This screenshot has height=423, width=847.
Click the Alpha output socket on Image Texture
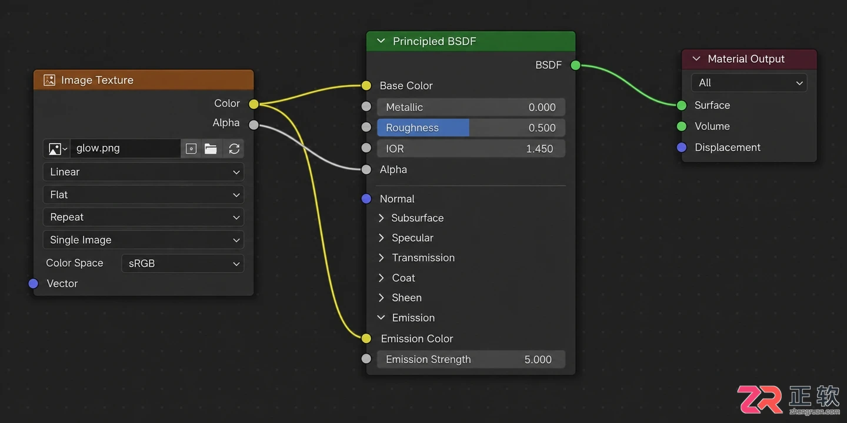tap(254, 125)
